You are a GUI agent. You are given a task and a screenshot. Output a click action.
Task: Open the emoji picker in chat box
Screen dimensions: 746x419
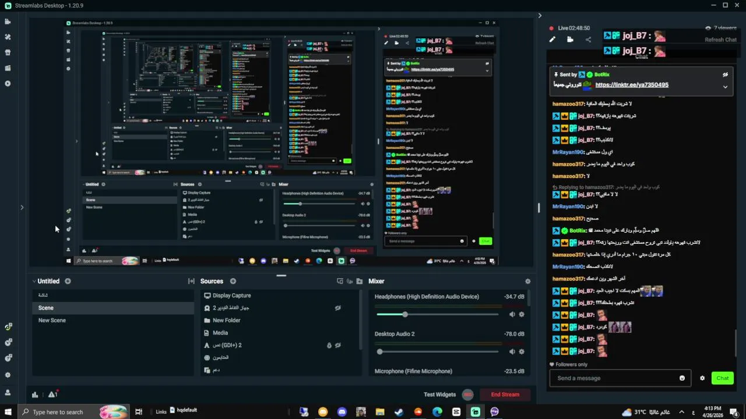pyautogui.click(x=682, y=378)
